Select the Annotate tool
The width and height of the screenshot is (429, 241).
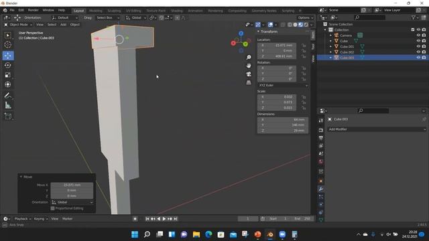[x=8, y=96]
